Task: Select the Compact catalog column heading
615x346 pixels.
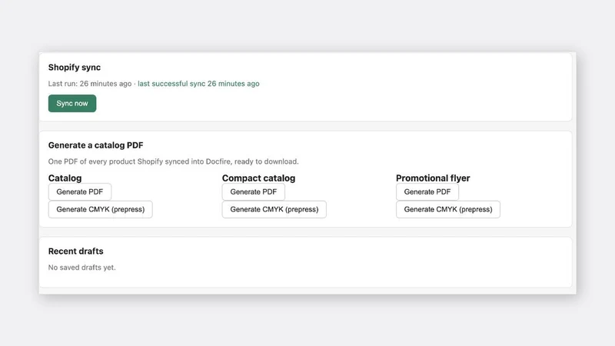Action: [258, 178]
